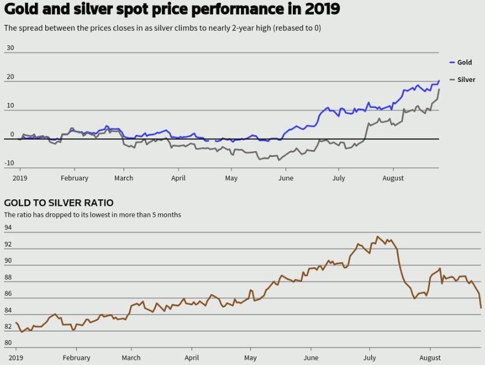Click July on the ratio chart axis
Screen dimensions: 485x365
tap(369, 357)
